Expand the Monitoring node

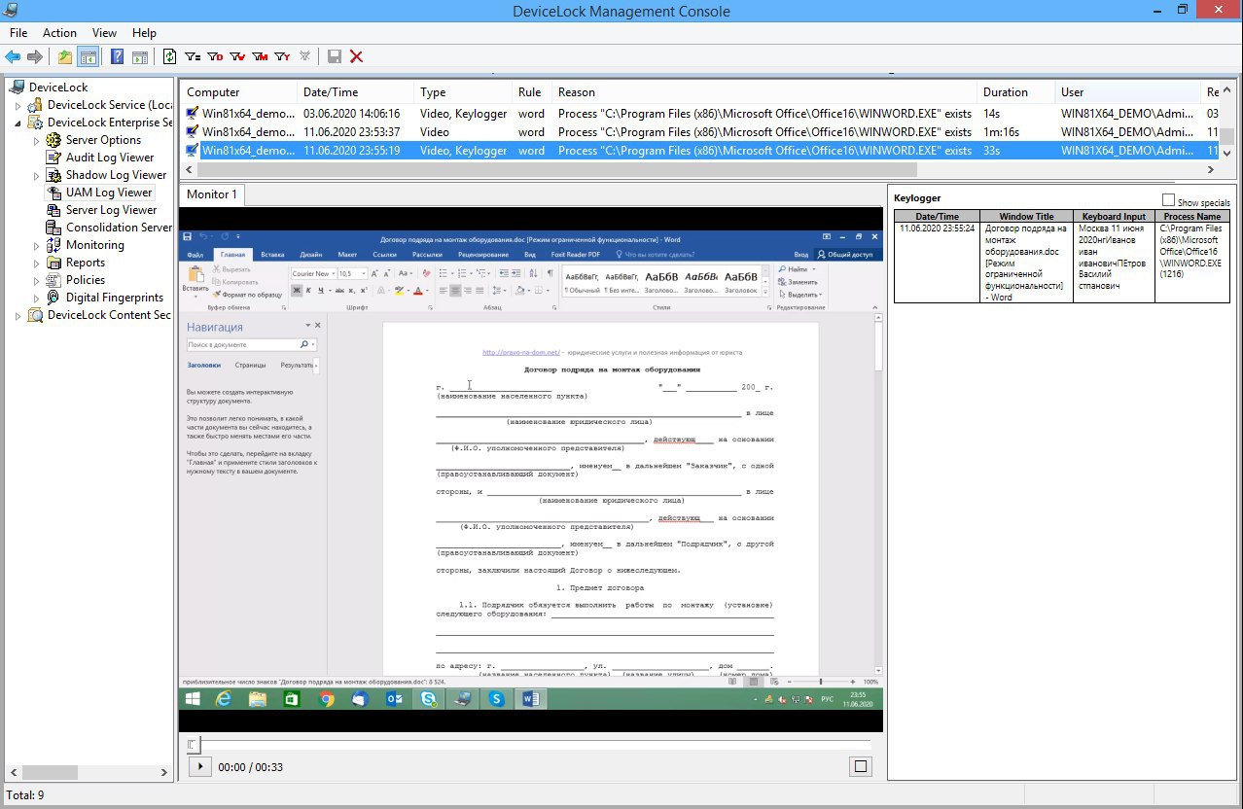pos(37,245)
